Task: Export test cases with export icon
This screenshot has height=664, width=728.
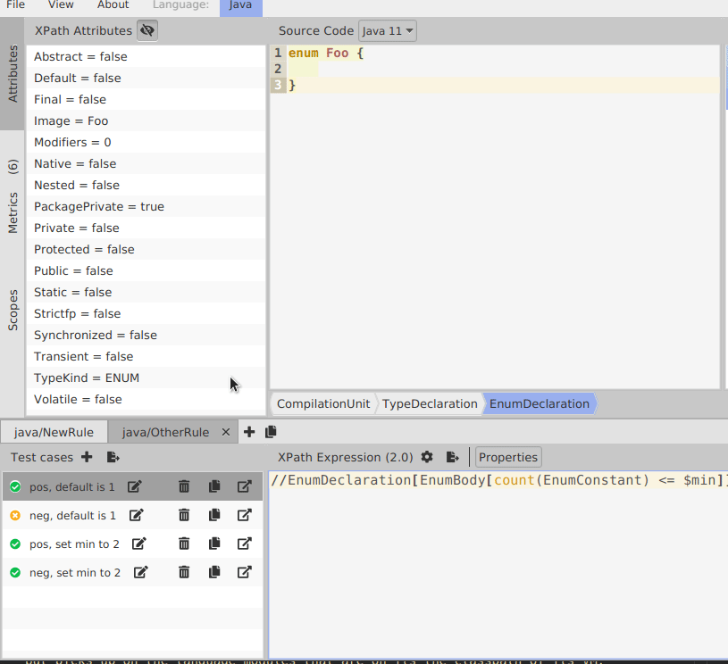Action: (x=113, y=457)
